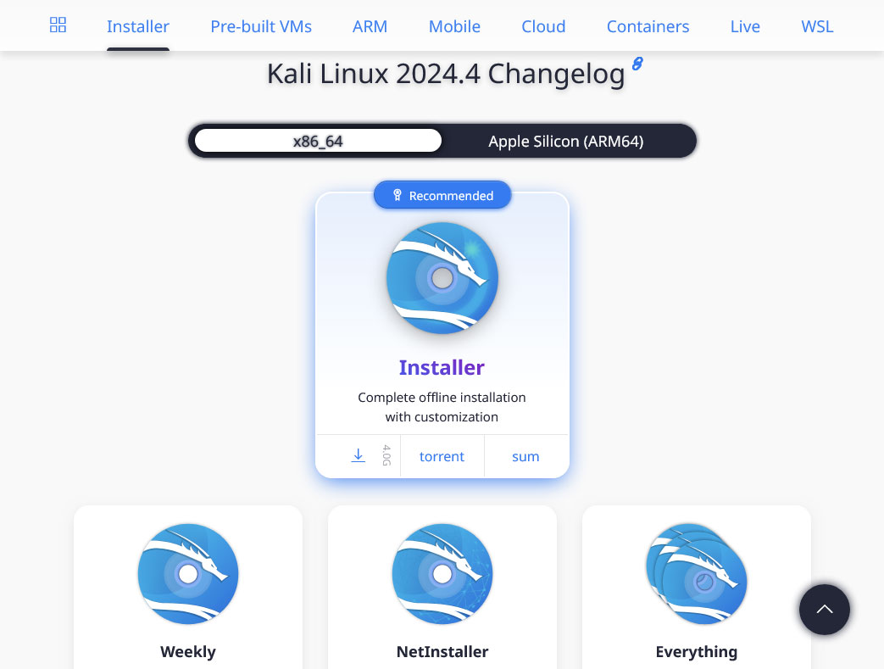This screenshot has width=884, height=669.
Task: Select the Everything stacked discs image
Action: pos(696,574)
